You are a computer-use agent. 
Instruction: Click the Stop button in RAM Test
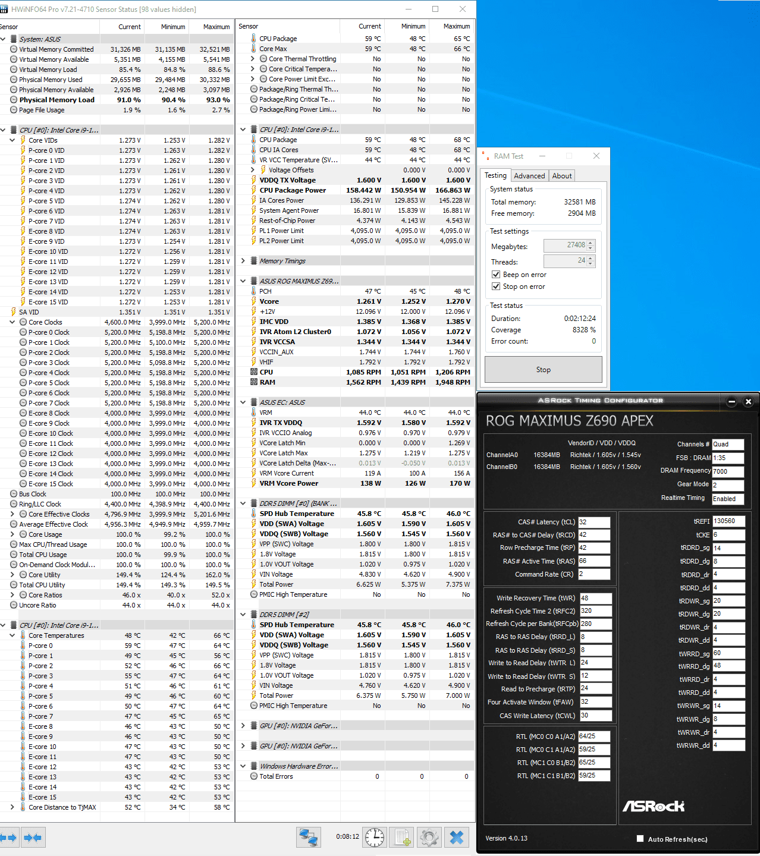tap(544, 370)
